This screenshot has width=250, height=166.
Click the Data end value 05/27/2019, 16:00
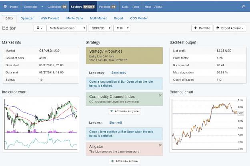click(x=51, y=72)
